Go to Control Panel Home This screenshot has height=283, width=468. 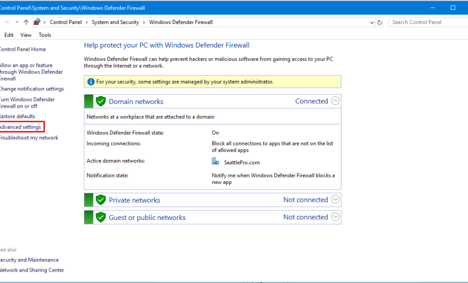23,50
